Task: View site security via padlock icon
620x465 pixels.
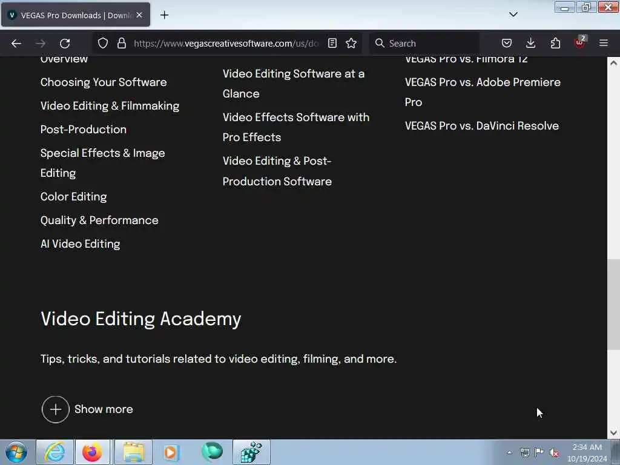Action: [122, 43]
